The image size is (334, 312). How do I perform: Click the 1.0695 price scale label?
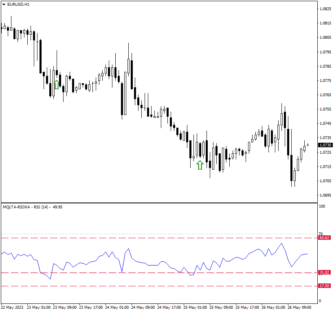point(325,195)
